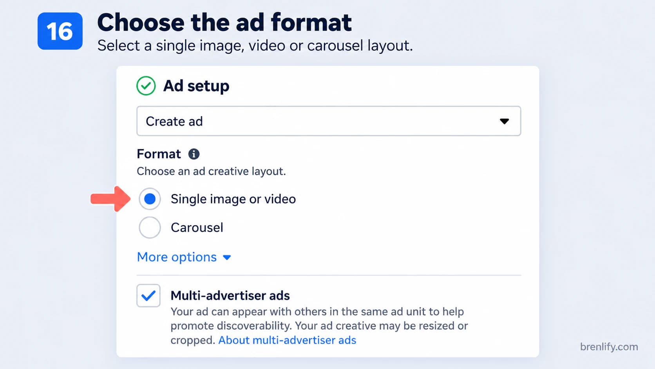Choose the Carousel format radio button
This screenshot has width=655, height=369.
[x=150, y=227]
